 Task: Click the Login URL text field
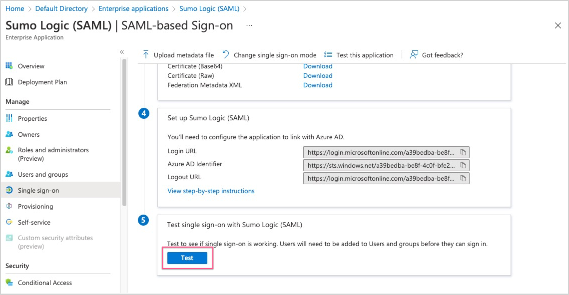click(x=381, y=152)
